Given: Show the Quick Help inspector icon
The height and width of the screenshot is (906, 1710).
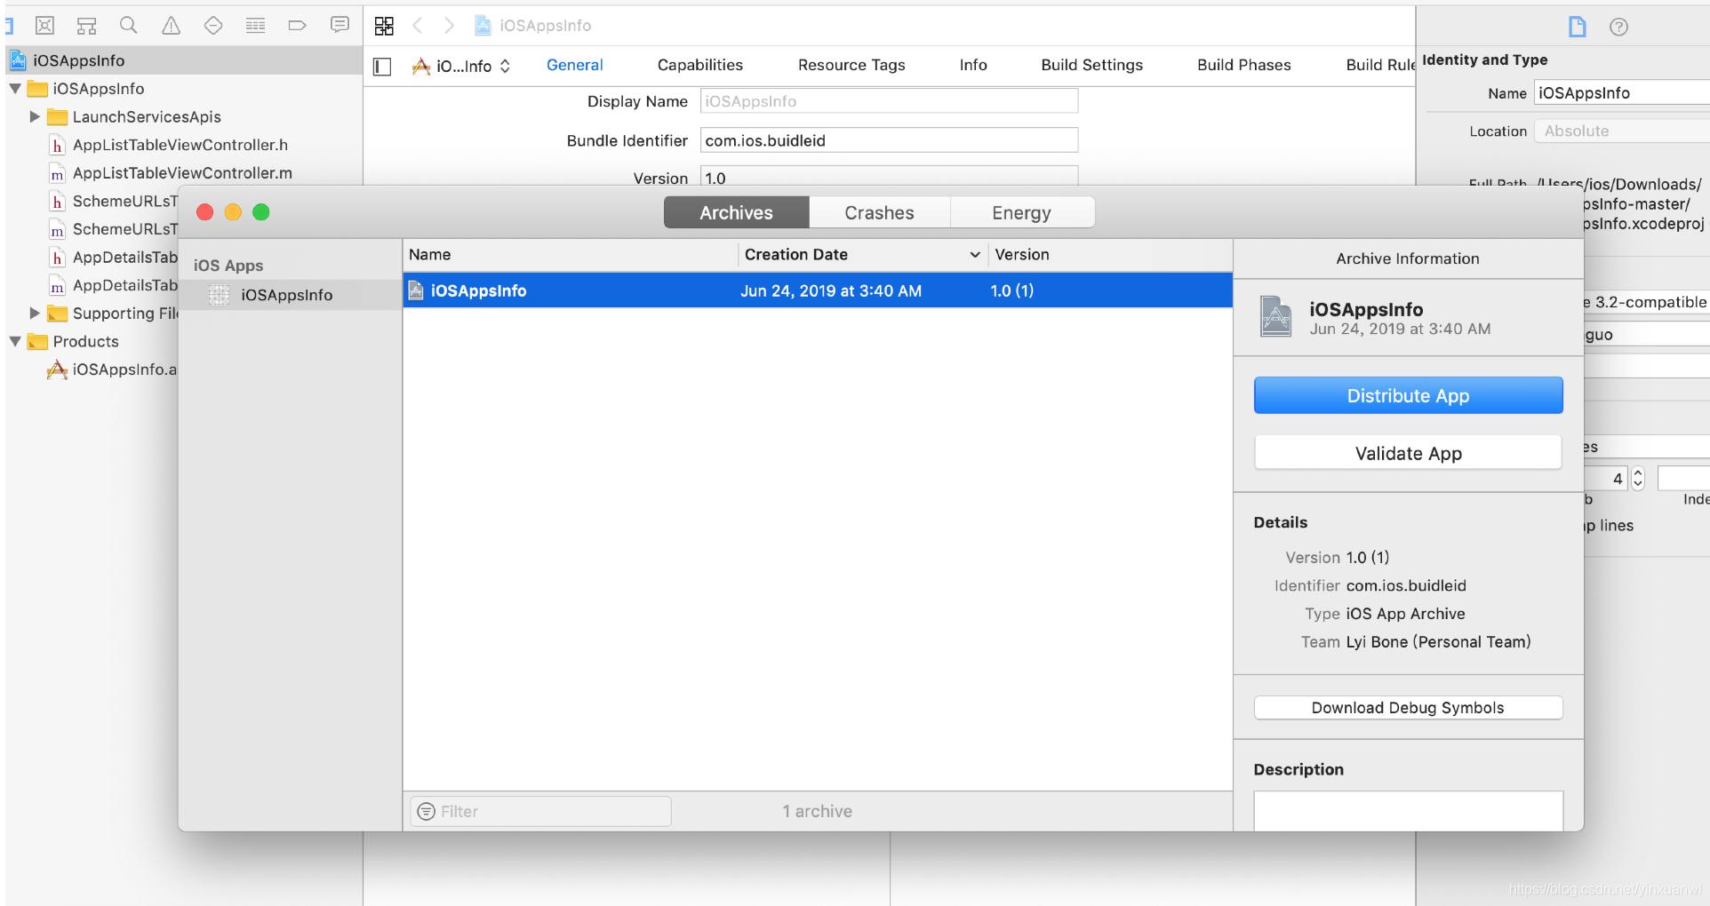Looking at the screenshot, I should tap(1619, 27).
